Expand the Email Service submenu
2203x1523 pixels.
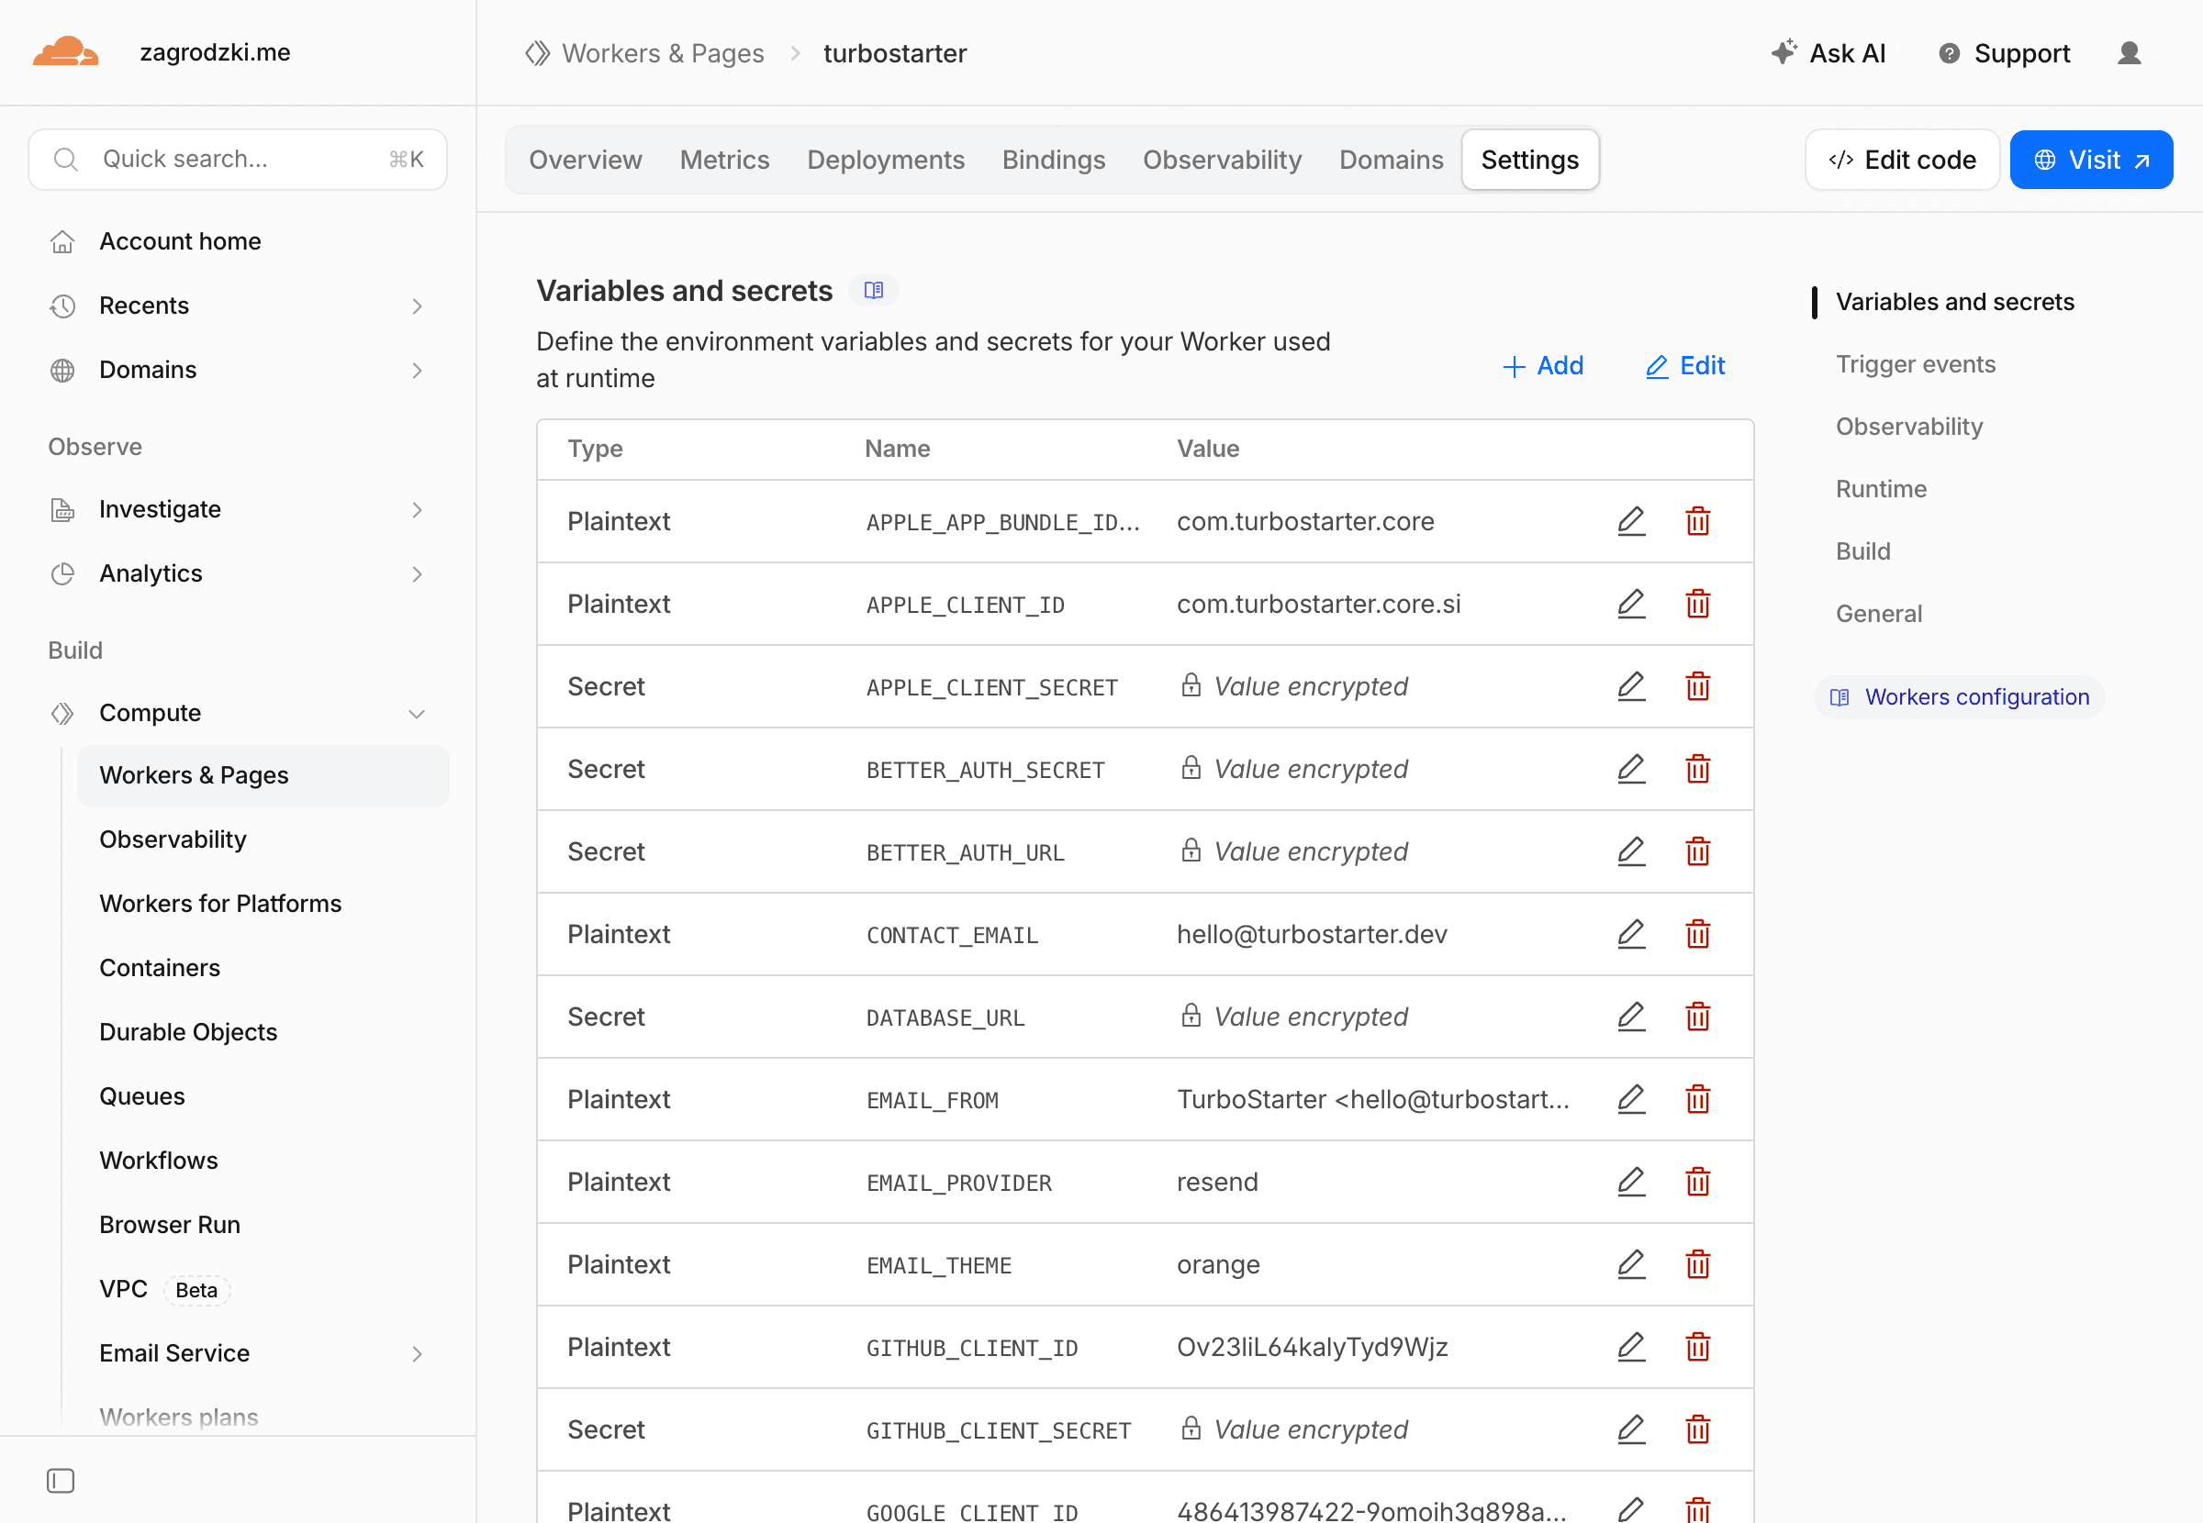pyautogui.click(x=263, y=1353)
